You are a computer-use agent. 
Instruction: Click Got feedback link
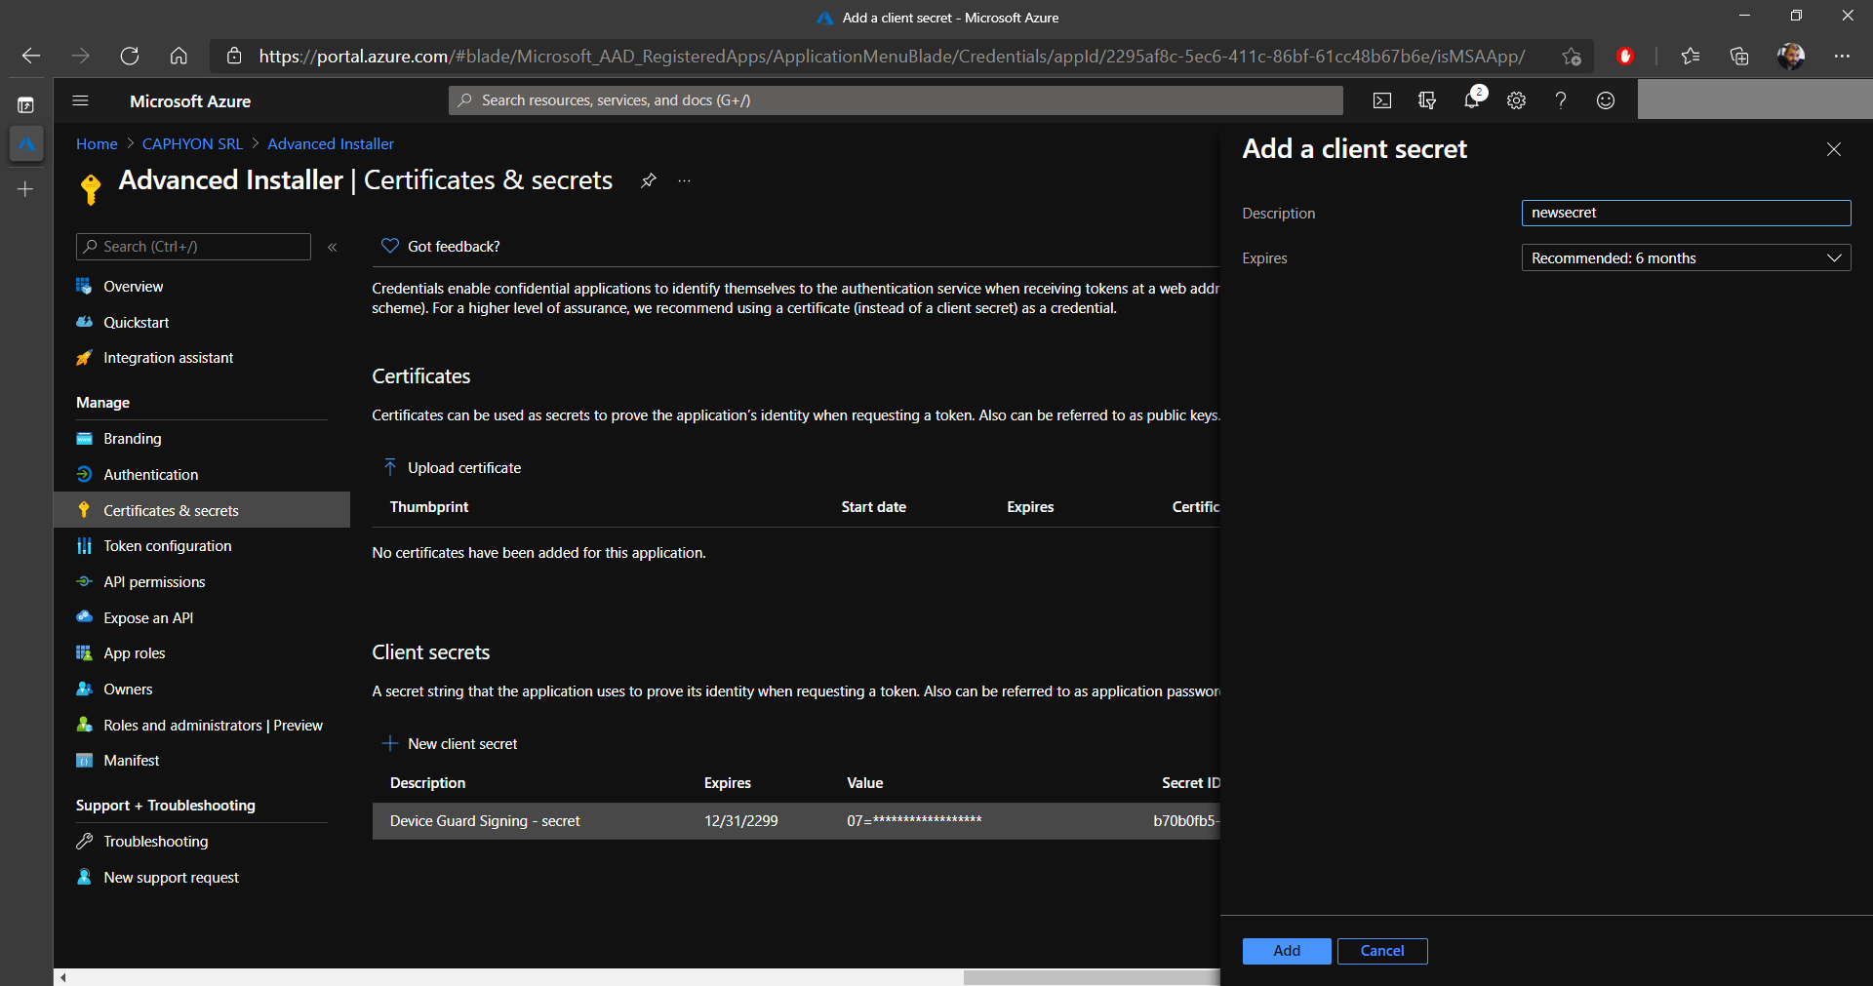point(441,247)
